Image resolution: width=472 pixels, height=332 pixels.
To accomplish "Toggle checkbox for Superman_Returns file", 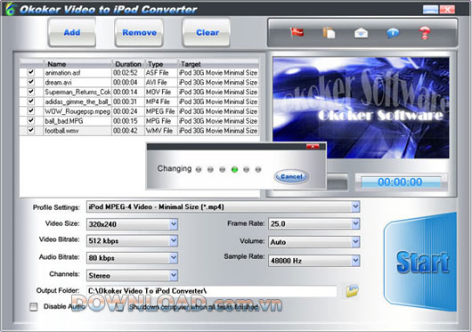I will [x=30, y=92].
